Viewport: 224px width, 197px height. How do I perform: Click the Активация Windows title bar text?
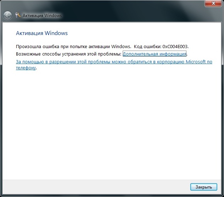pyautogui.click(x=42, y=16)
